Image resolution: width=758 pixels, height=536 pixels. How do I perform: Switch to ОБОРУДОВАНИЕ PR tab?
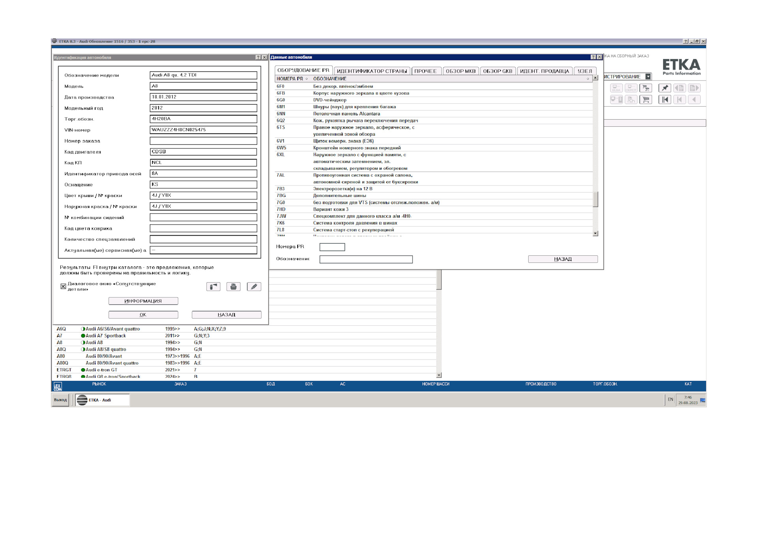click(x=303, y=70)
